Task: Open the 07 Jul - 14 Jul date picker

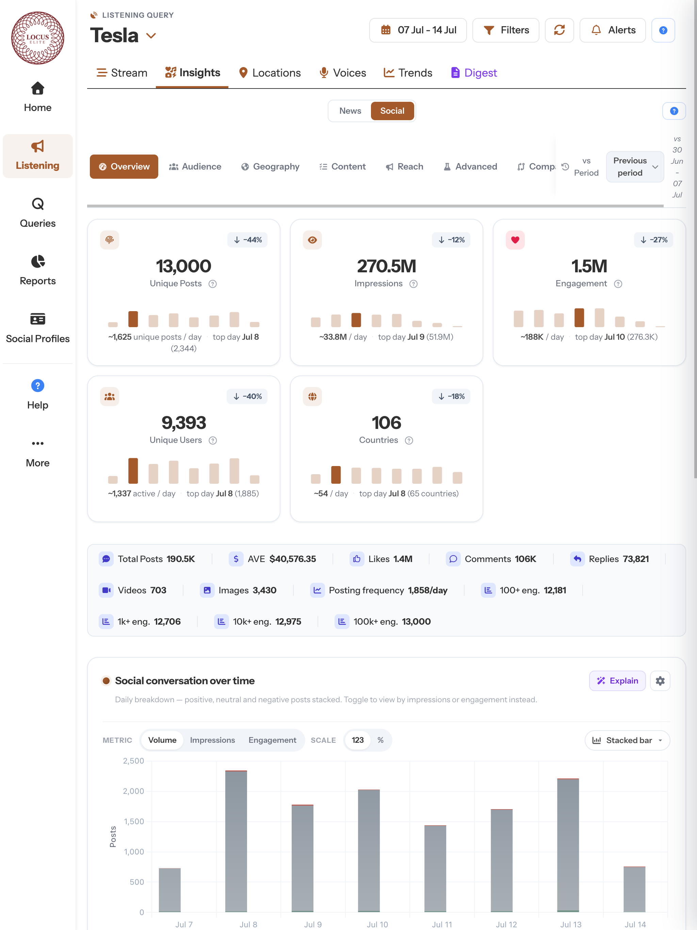Action: pyautogui.click(x=418, y=30)
